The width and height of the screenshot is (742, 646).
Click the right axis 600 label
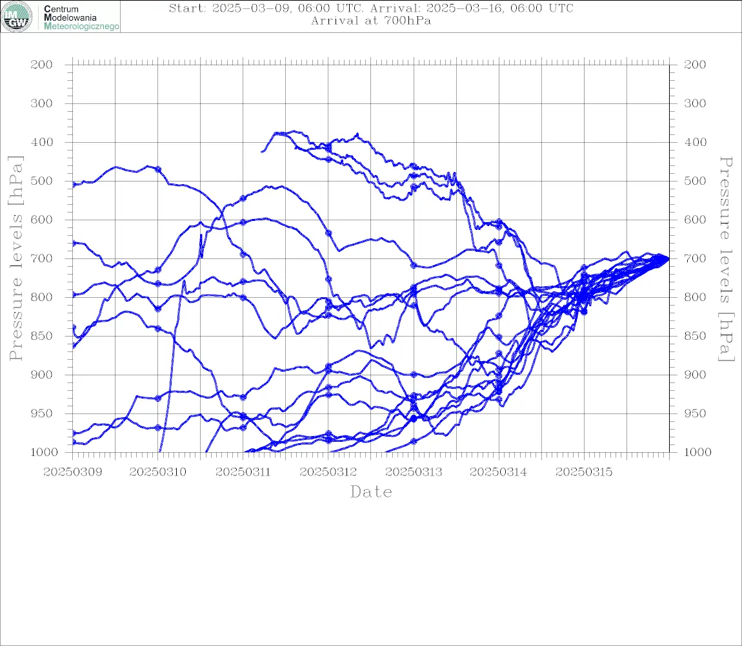pos(695,220)
